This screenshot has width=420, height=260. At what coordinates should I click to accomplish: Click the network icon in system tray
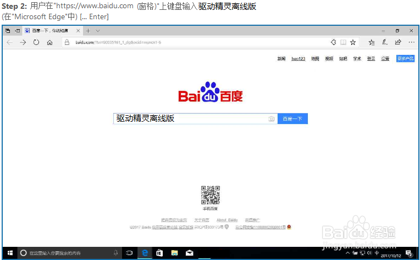click(362, 253)
